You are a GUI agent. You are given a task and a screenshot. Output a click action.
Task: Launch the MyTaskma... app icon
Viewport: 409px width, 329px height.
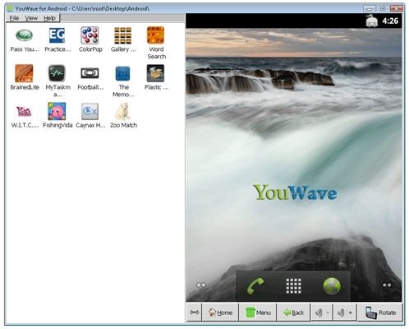click(x=57, y=73)
